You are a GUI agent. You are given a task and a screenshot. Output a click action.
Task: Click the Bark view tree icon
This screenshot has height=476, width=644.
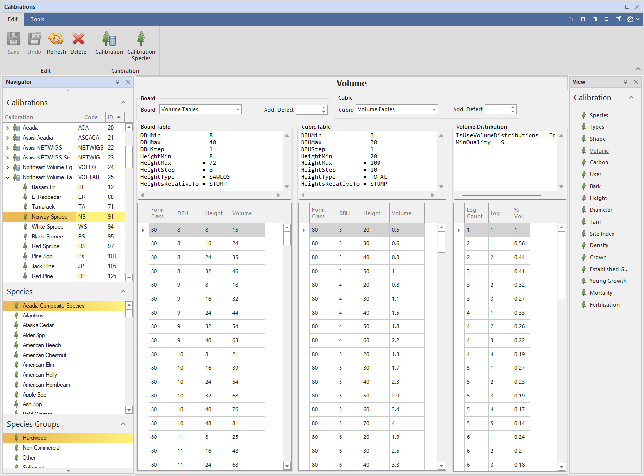click(584, 186)
